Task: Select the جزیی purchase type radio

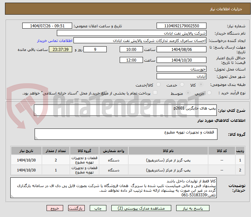Action: click(x=209, y=93)
